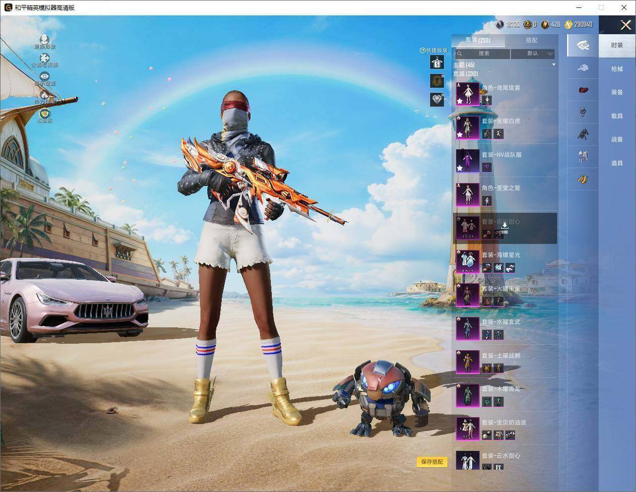Select the 套装-NV战队服 outfit thumbnail
This screenshot has height=492, width=636.
[468, 161]
